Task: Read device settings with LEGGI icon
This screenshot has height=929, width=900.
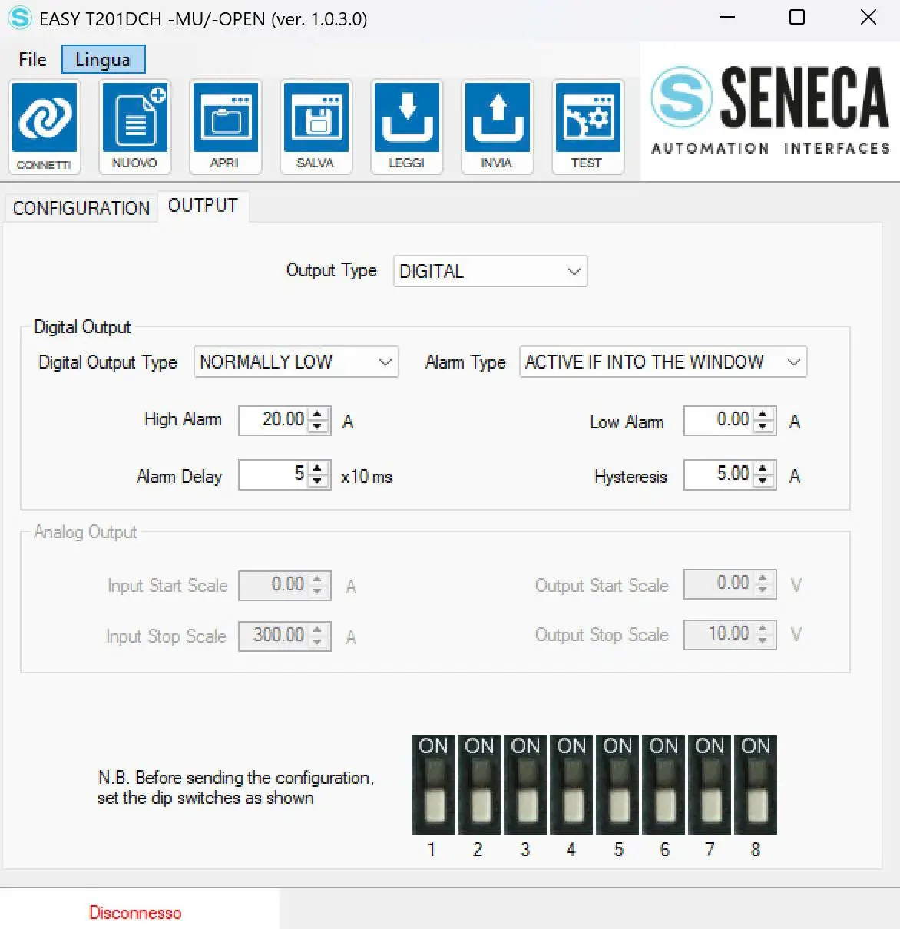Action: pos(407,127)
